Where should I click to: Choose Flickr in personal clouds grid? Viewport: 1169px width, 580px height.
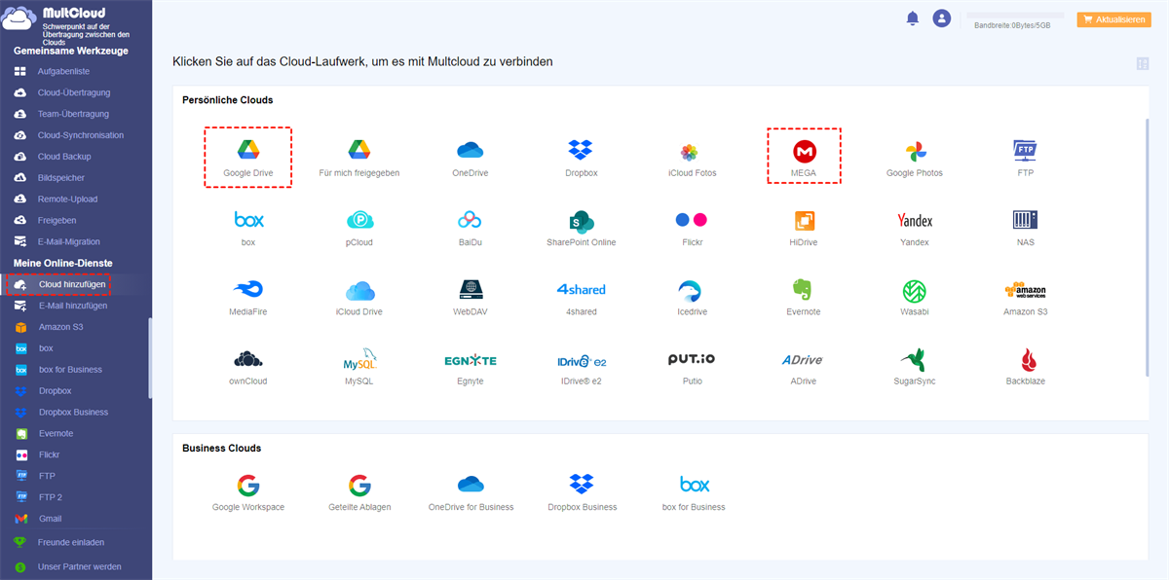[693, 220]
